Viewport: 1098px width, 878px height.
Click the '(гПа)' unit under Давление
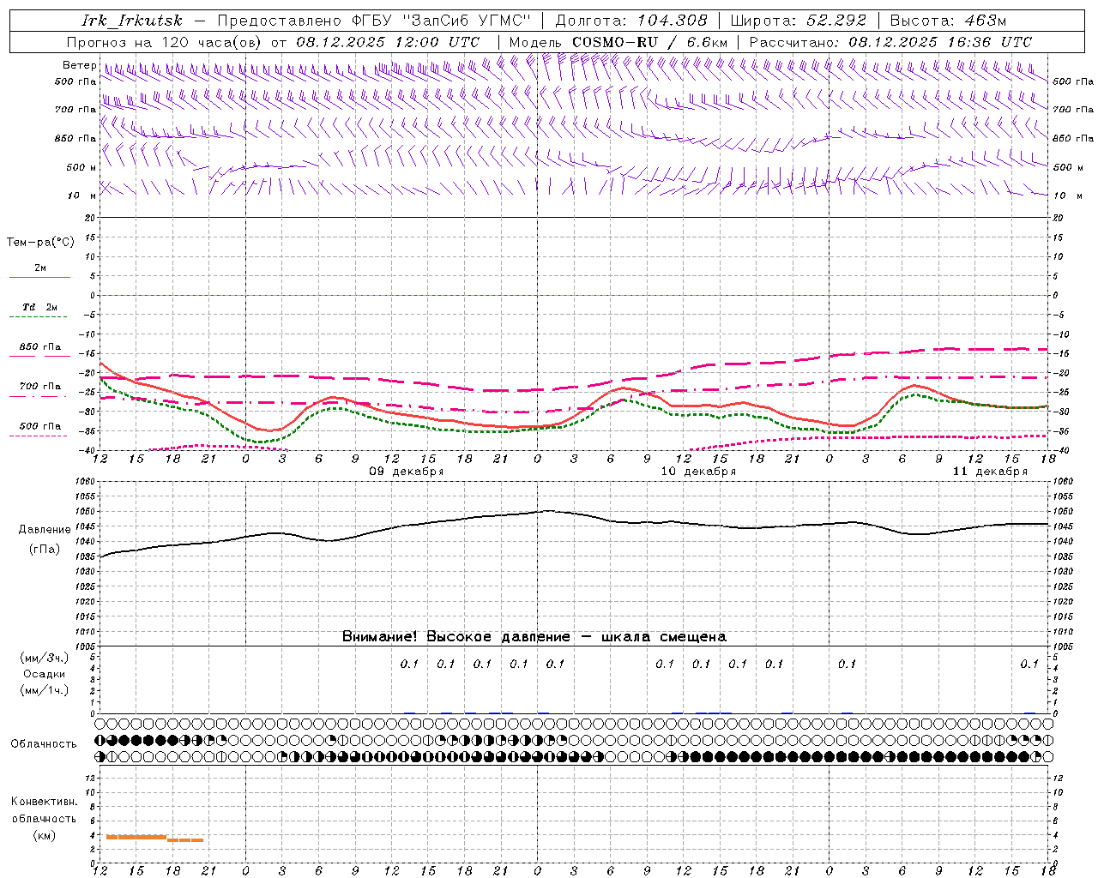tap(44, 550)
